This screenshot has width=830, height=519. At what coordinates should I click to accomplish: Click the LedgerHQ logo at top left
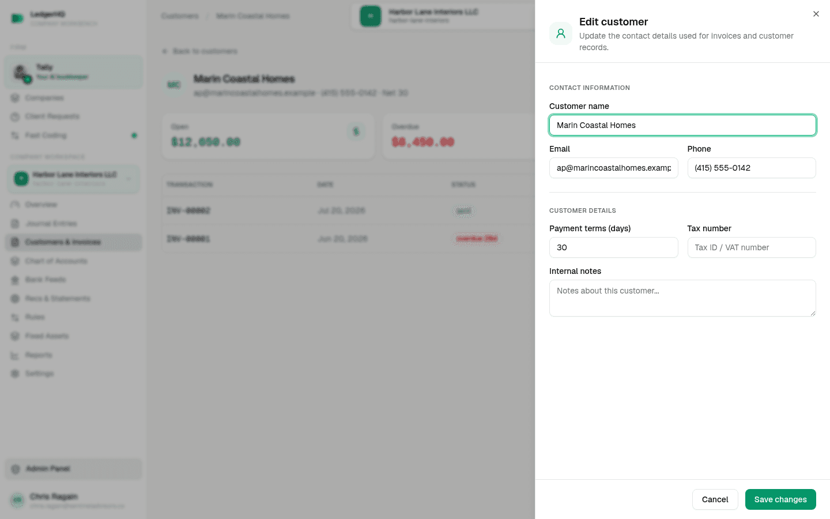(x=17, y=18)
